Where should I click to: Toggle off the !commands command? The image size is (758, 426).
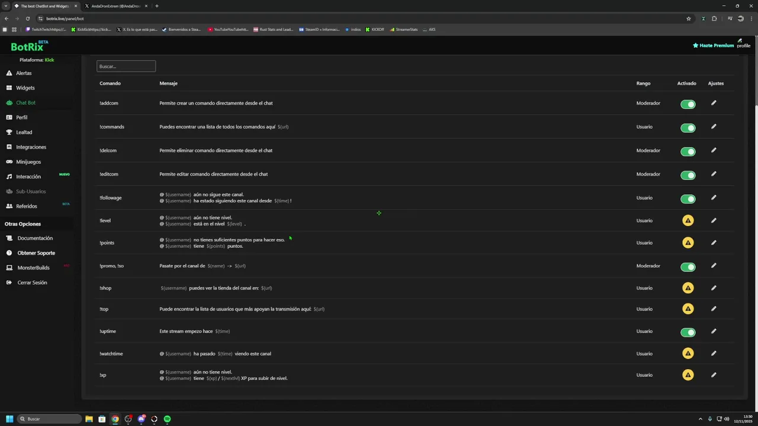tap(688, 128)
